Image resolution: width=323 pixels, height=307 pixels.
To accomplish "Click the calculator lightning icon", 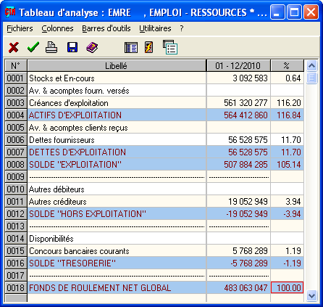I will pyautogui.click(x=148, y=47).
